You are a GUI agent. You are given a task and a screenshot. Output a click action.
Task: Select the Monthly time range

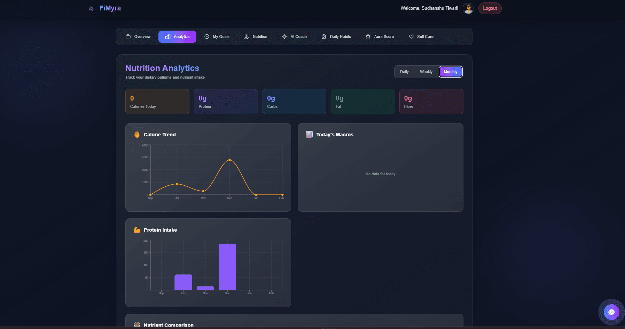[x=450, y=72]
